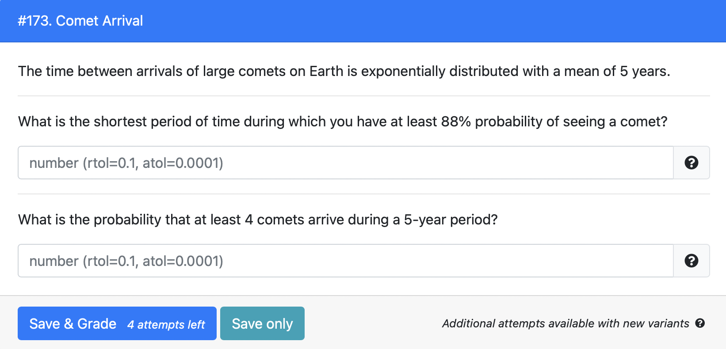Click the question text about at least 4 comets
The width and height of the screenshot is (726, 349).
257,220
